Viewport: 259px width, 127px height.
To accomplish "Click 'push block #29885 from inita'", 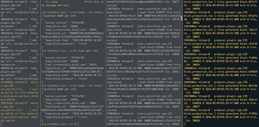I will coord(160,117).
